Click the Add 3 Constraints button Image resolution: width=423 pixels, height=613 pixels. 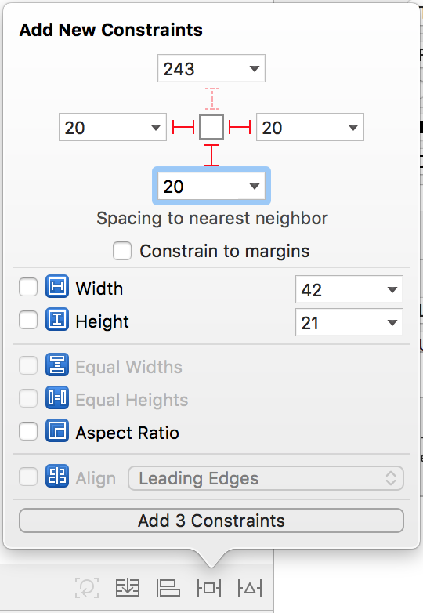tap(211, 521)
